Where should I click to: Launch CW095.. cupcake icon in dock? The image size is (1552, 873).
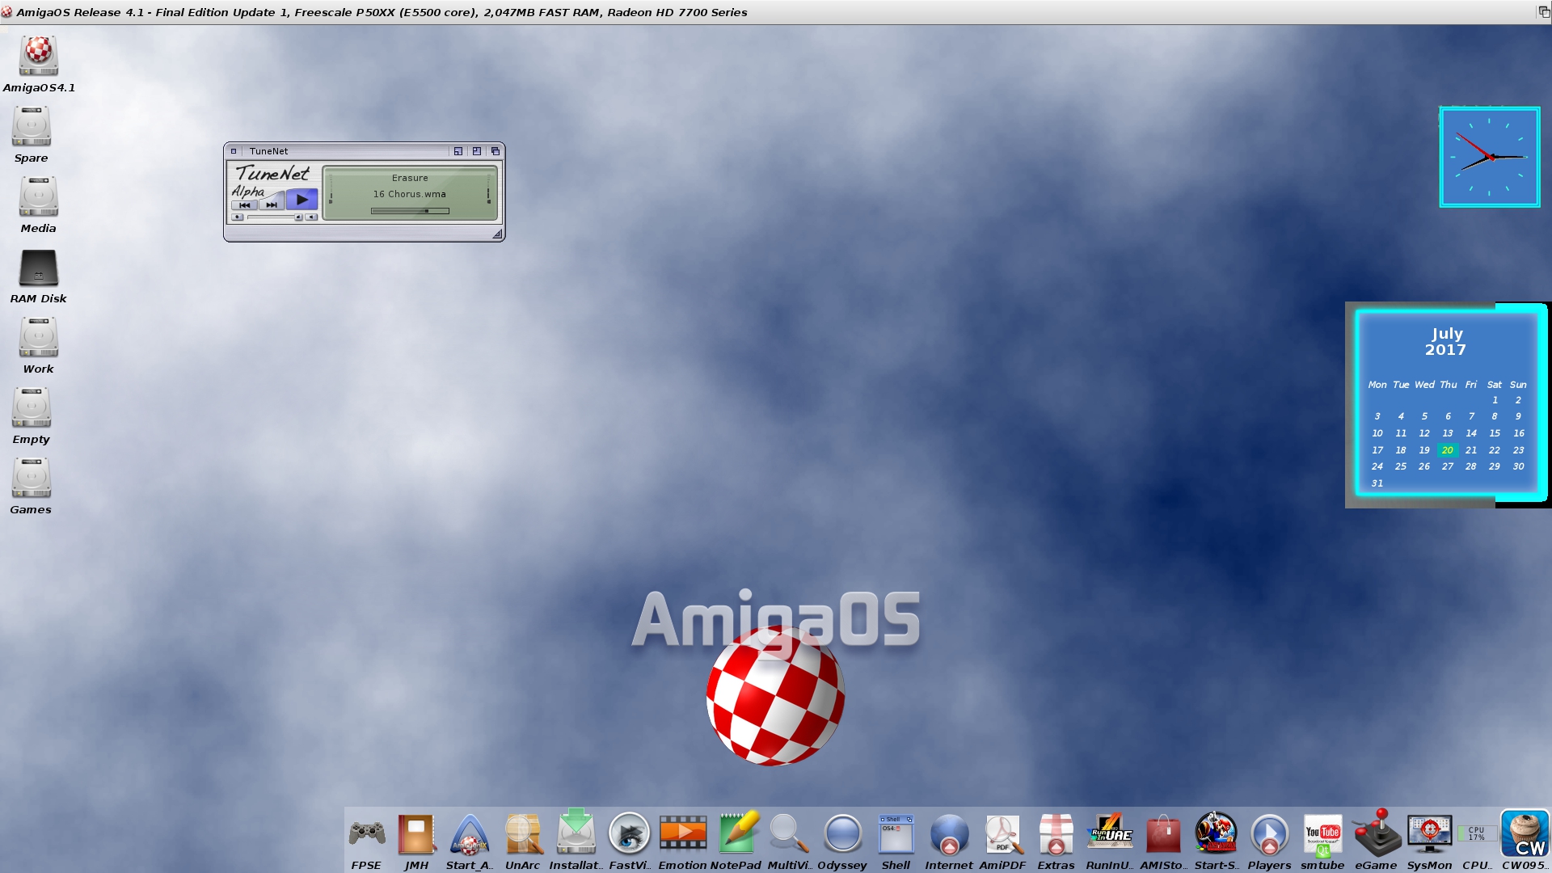pos(1525,833)
